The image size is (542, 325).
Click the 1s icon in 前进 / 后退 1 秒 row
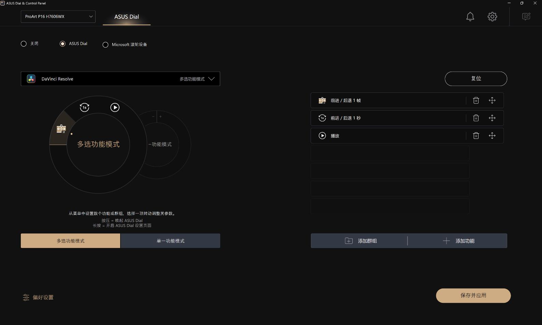pyautogui.click(x=322, y=118)
